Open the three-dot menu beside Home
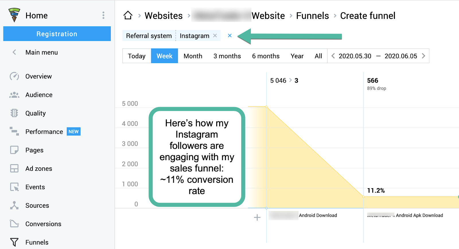 tap(103, 15)
